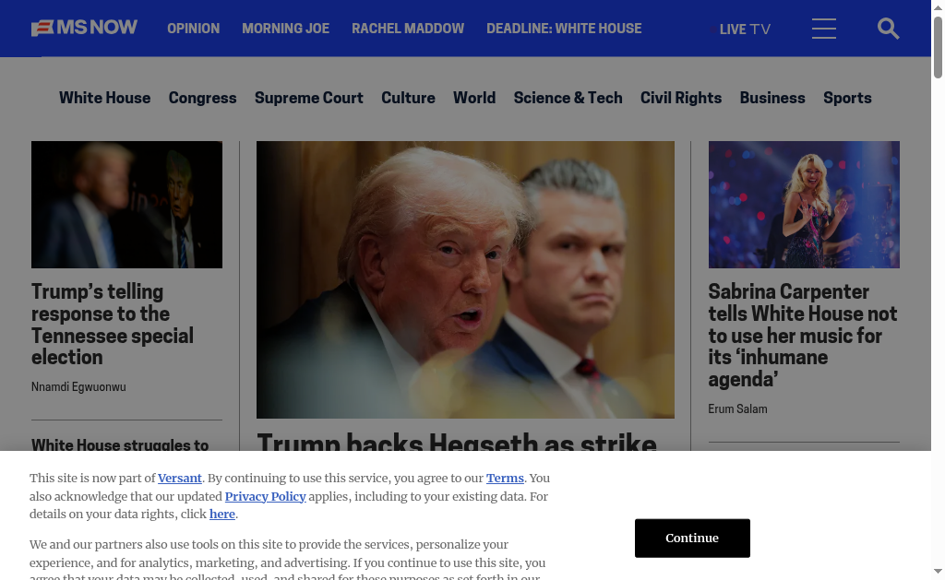Open the search magnifier icon
This screenshot has width=945, height=580.
click(888, 29)
